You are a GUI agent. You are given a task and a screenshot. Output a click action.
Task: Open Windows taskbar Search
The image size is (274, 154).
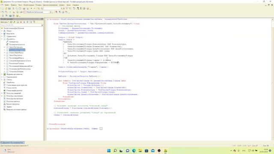point(115,151)
